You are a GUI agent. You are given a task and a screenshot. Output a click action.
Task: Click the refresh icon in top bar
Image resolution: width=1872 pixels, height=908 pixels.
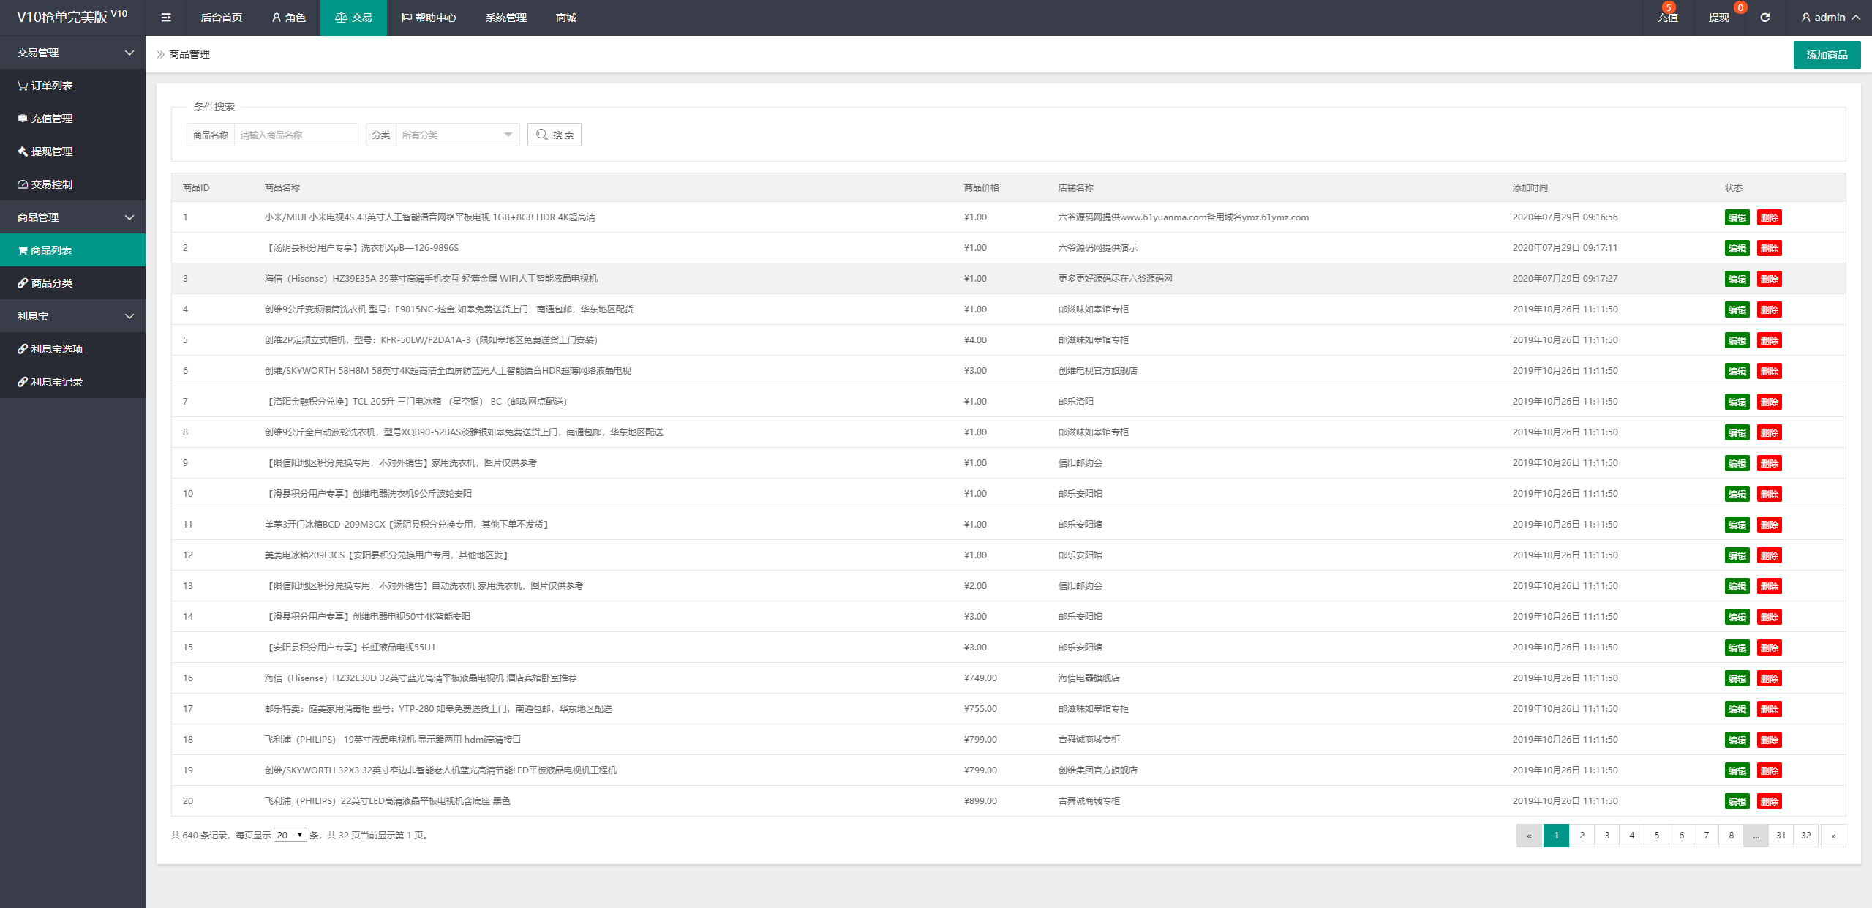(1764, 18)
